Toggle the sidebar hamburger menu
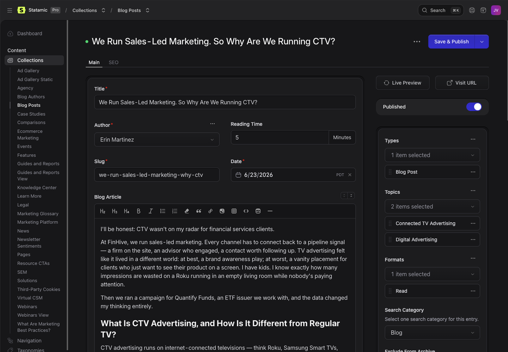 10,10
